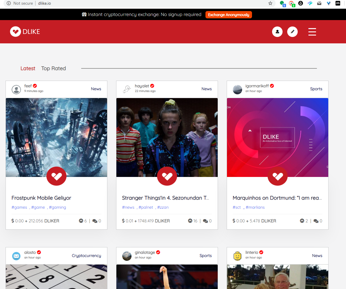Open the Frostpunk city thumbnail image
346x289 pixels.
tap(56, 137)
